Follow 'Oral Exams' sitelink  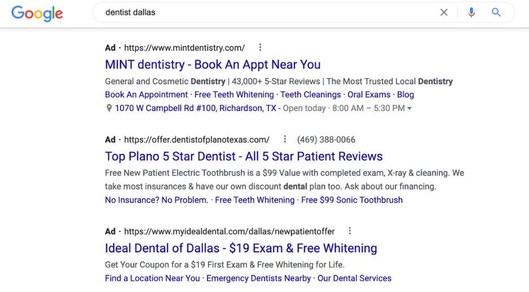click(x=368, y=95)
